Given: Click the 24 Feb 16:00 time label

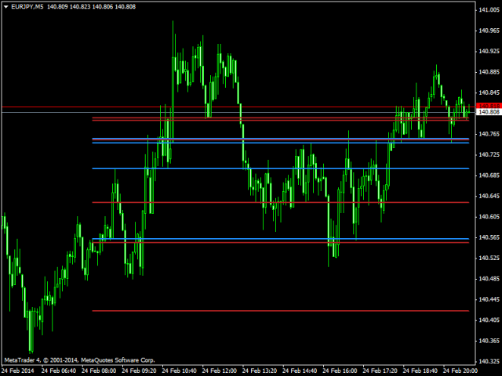Looking at the screenshot, I should [340, 371].
